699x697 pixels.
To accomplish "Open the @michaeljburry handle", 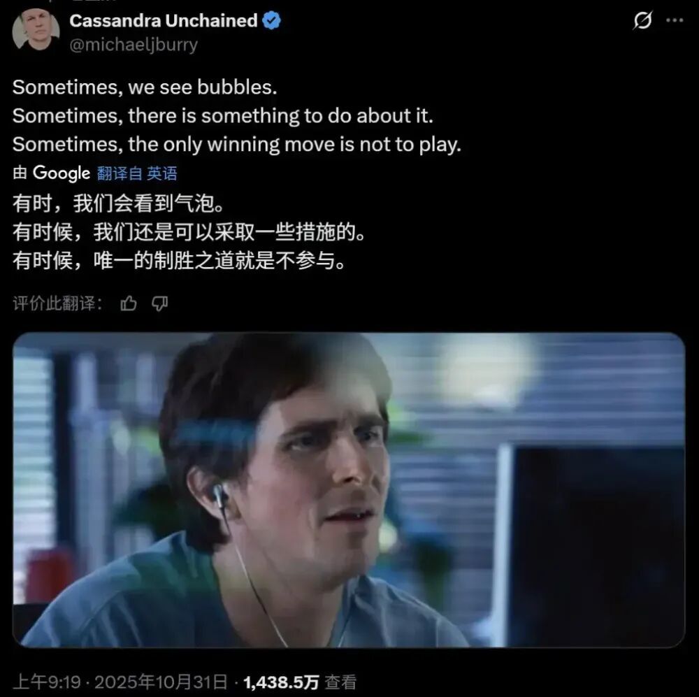I will [x=134, y=45].
